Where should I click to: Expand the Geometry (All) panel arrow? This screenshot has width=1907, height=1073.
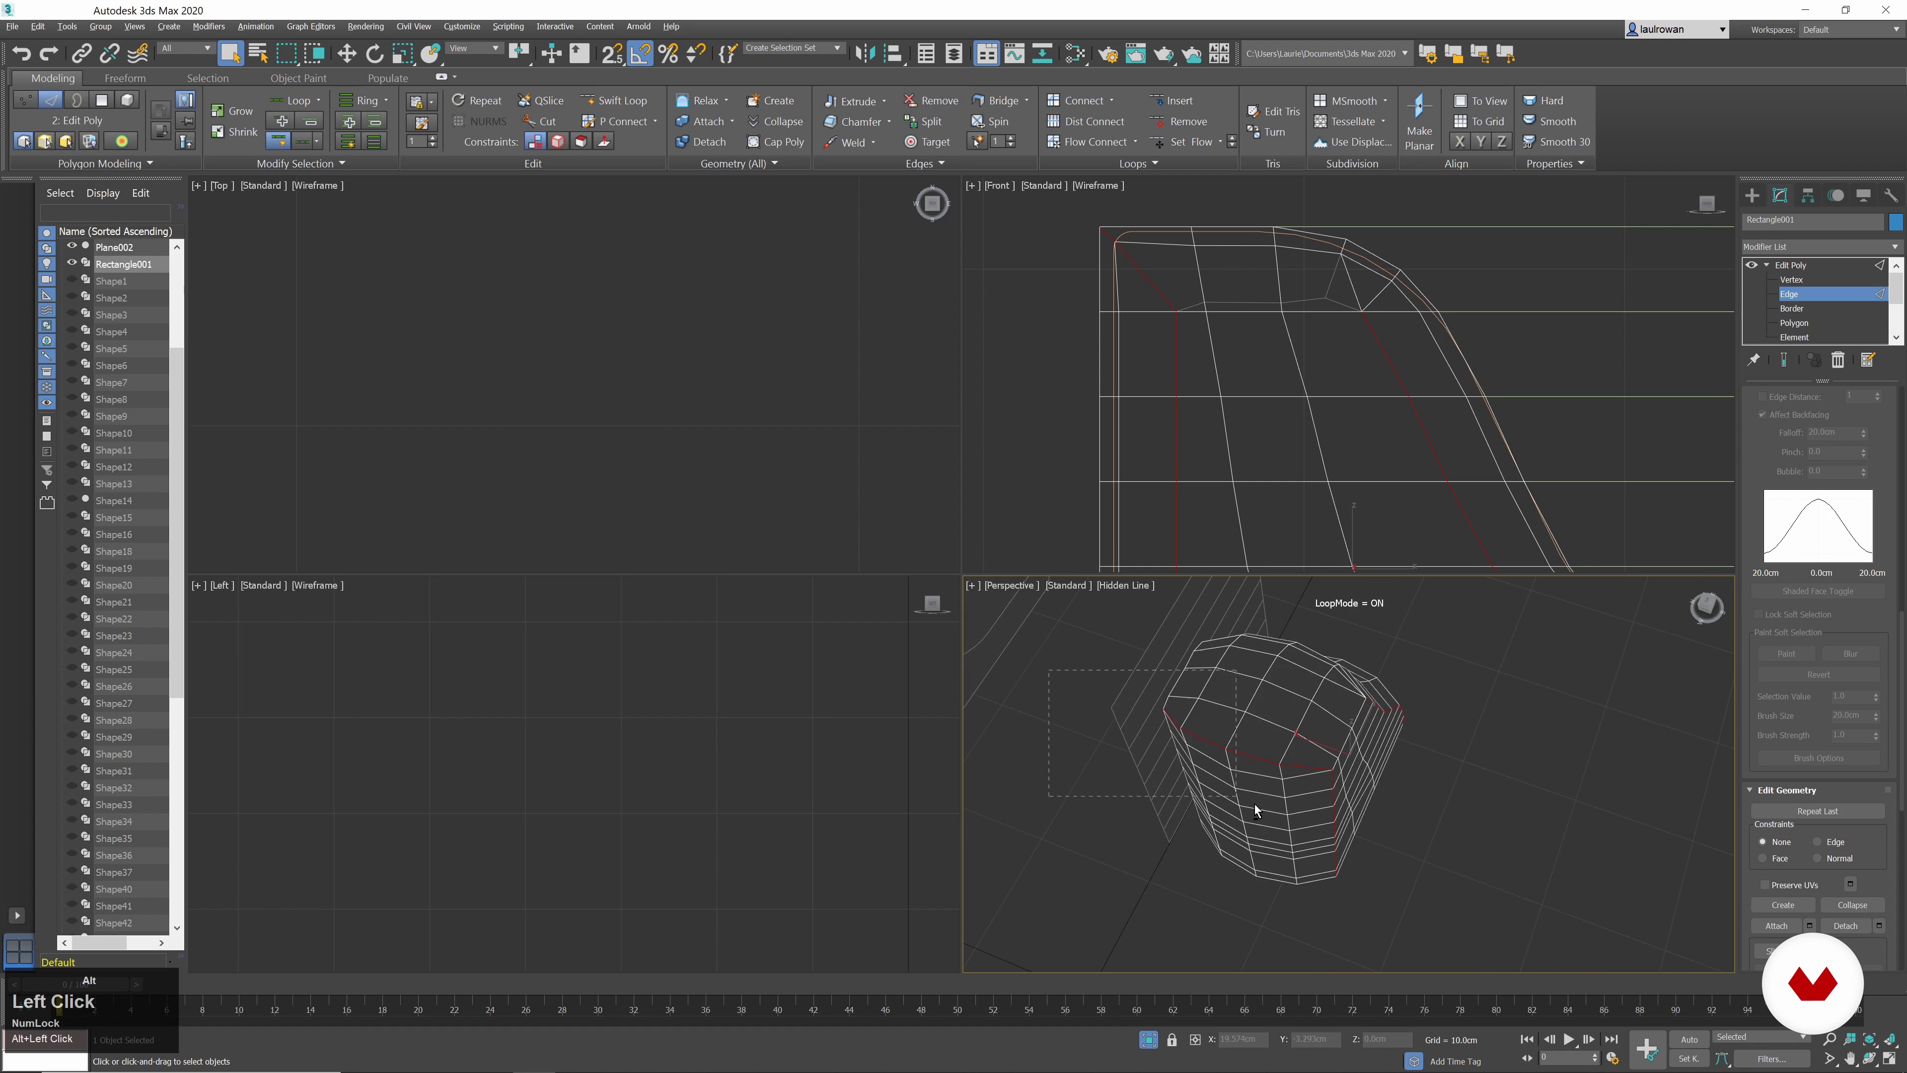tap(774, 163)
